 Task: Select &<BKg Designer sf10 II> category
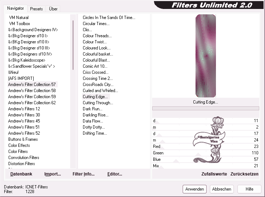click(x=29, y=42)
